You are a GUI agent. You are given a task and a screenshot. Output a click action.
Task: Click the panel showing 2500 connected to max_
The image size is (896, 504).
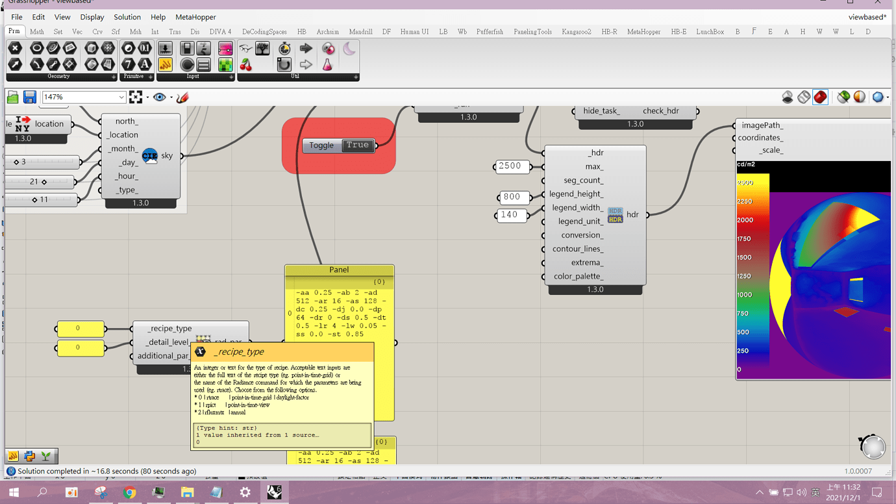512,166
